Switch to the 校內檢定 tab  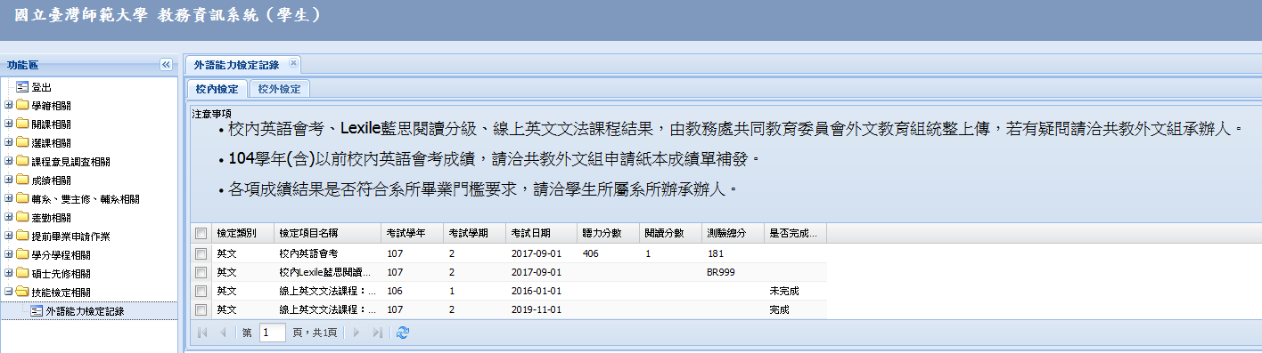coord(217,89)
